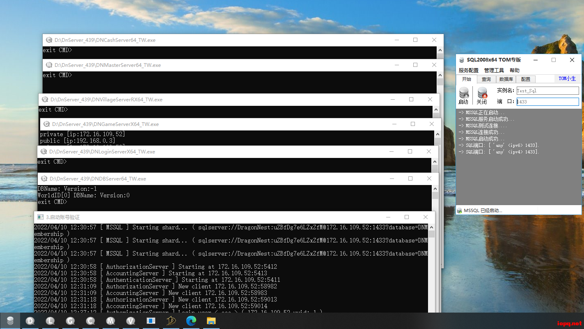Close the SQL2008x64 TOM专版 window
The height and width of the screenshot is (329, 584).
(572, 60)
